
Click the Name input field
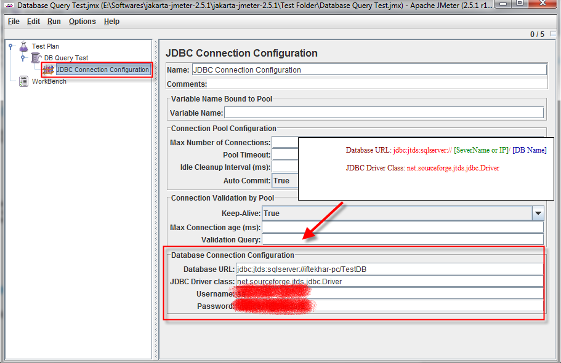369,70
